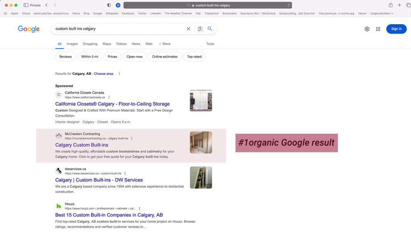Open the Wikipedia bookmark

point(112,14)
